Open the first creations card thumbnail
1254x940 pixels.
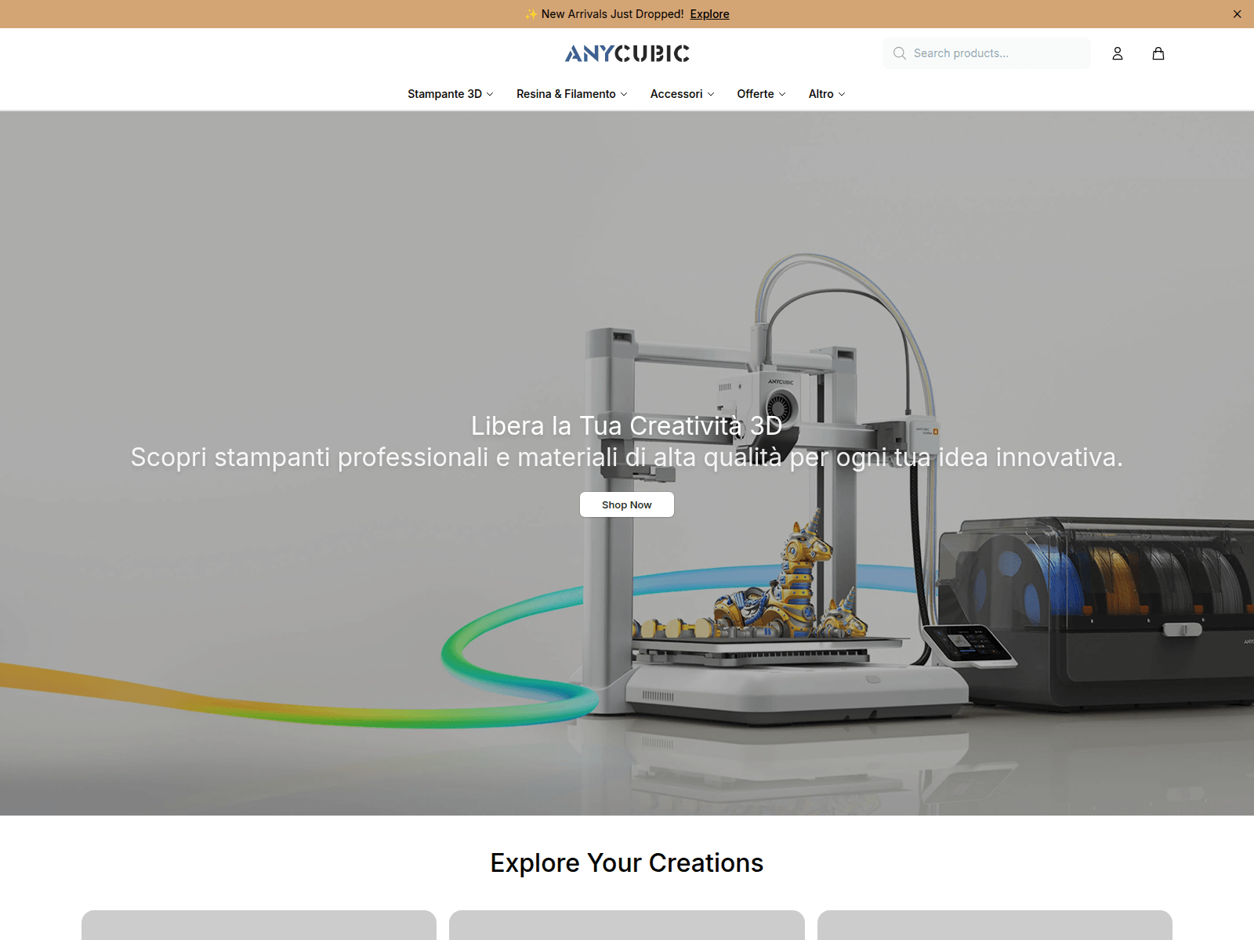pyautogui.click(x=259, y=925)
